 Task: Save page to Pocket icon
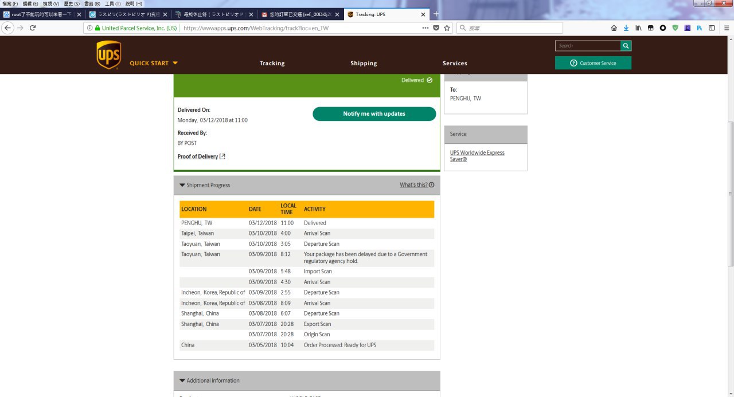click(x=436, y=27)
